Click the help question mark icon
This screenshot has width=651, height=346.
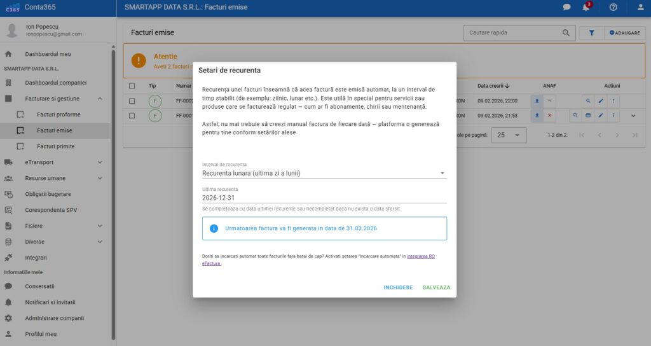click(613, 7)
